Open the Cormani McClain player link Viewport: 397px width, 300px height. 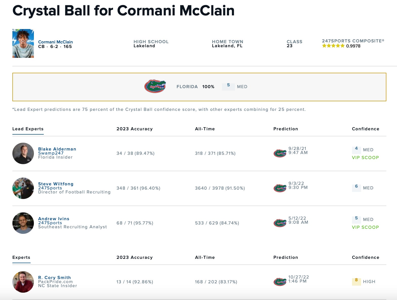(55, 42)
